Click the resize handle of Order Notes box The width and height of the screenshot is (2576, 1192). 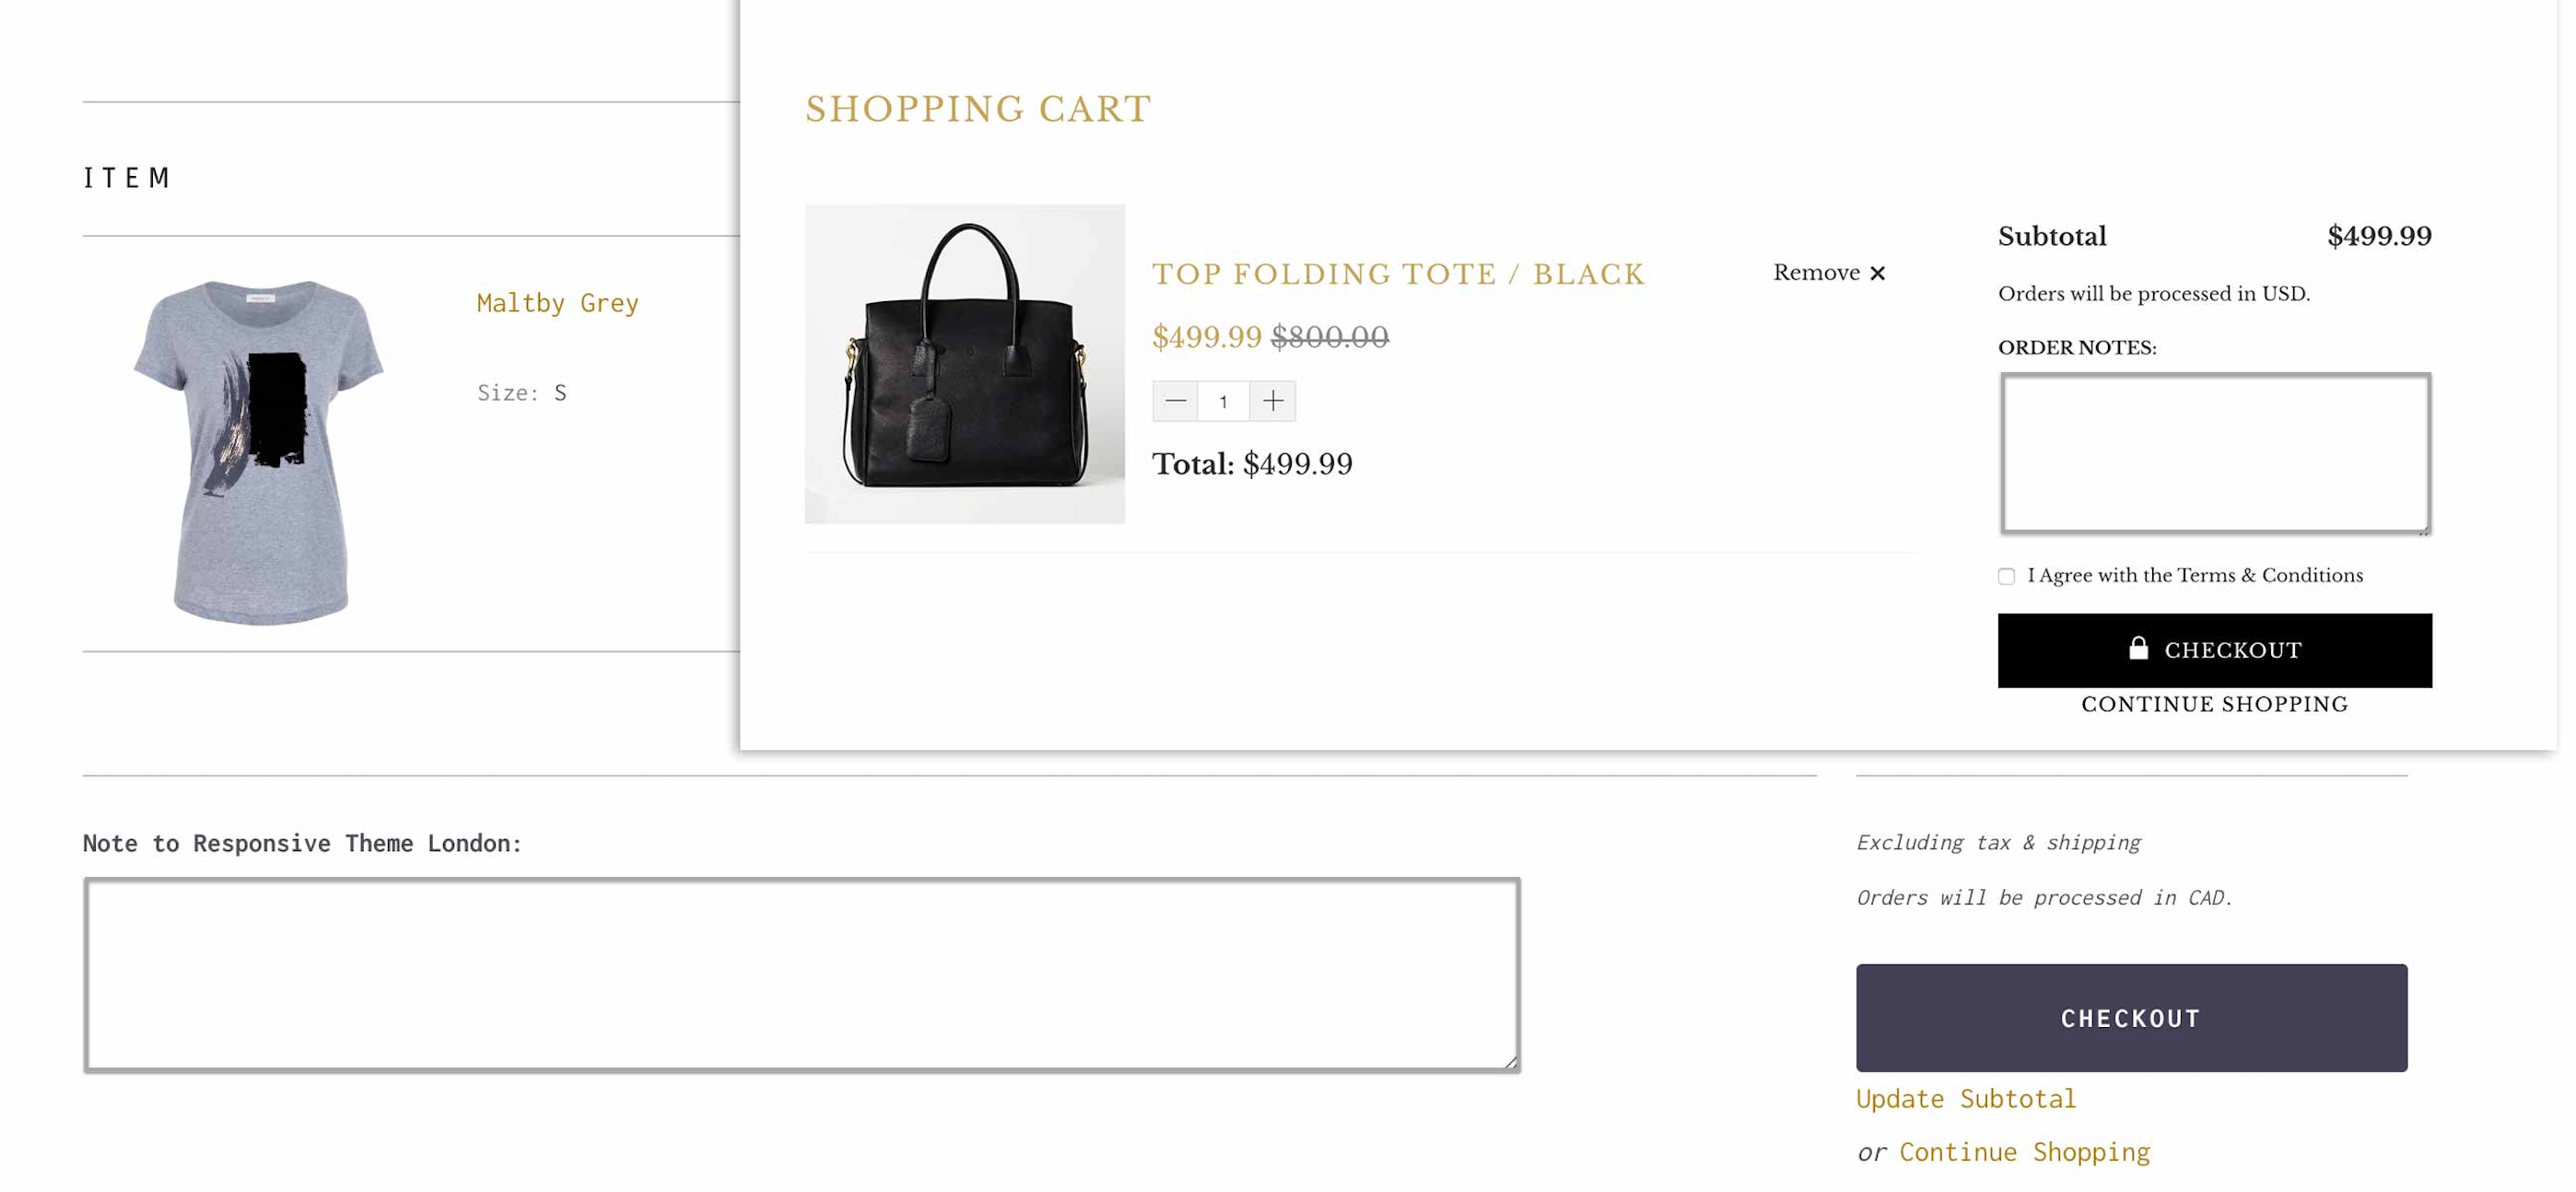[2423, 529]
